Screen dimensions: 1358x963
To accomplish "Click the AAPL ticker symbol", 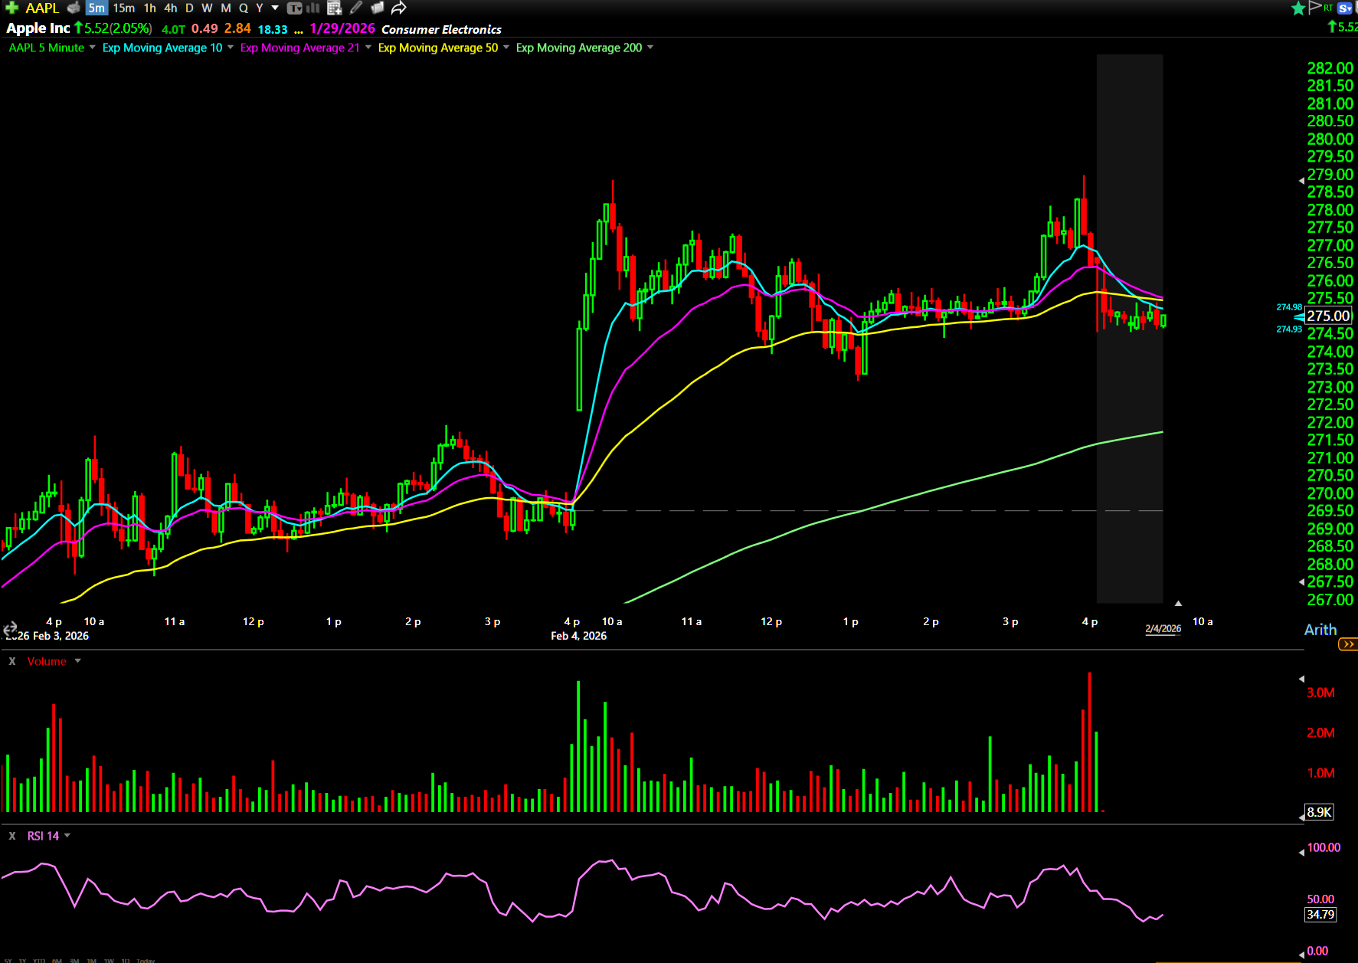I will (x=42, y=8).
